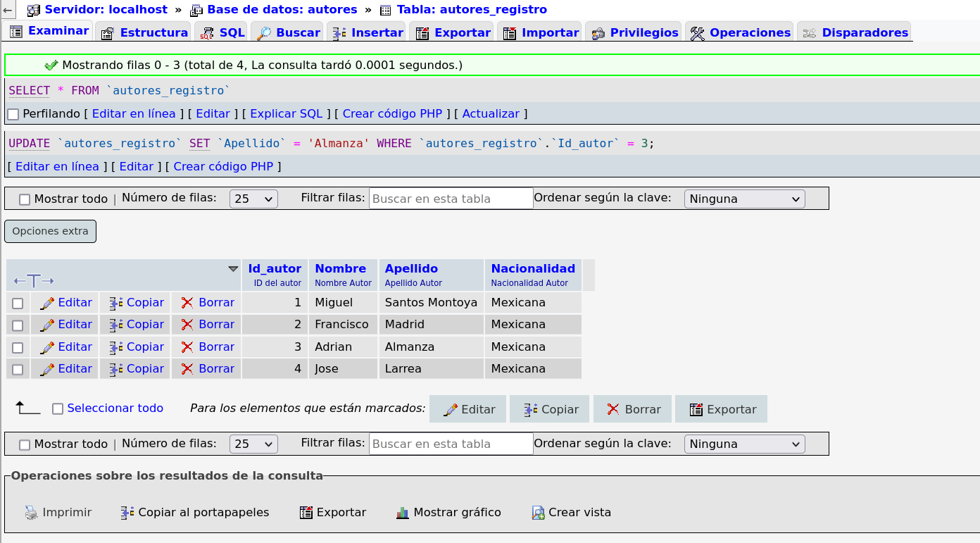Click the printer icon next to Imprimir
Screen dimensions: 980x543
point(32,513)
